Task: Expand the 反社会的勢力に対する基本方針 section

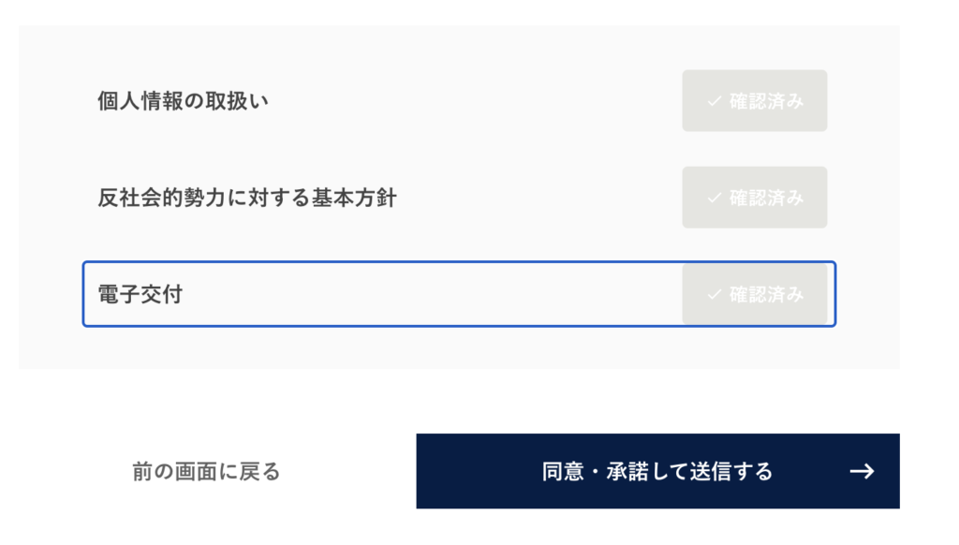Action: click(x=515, y=198)
